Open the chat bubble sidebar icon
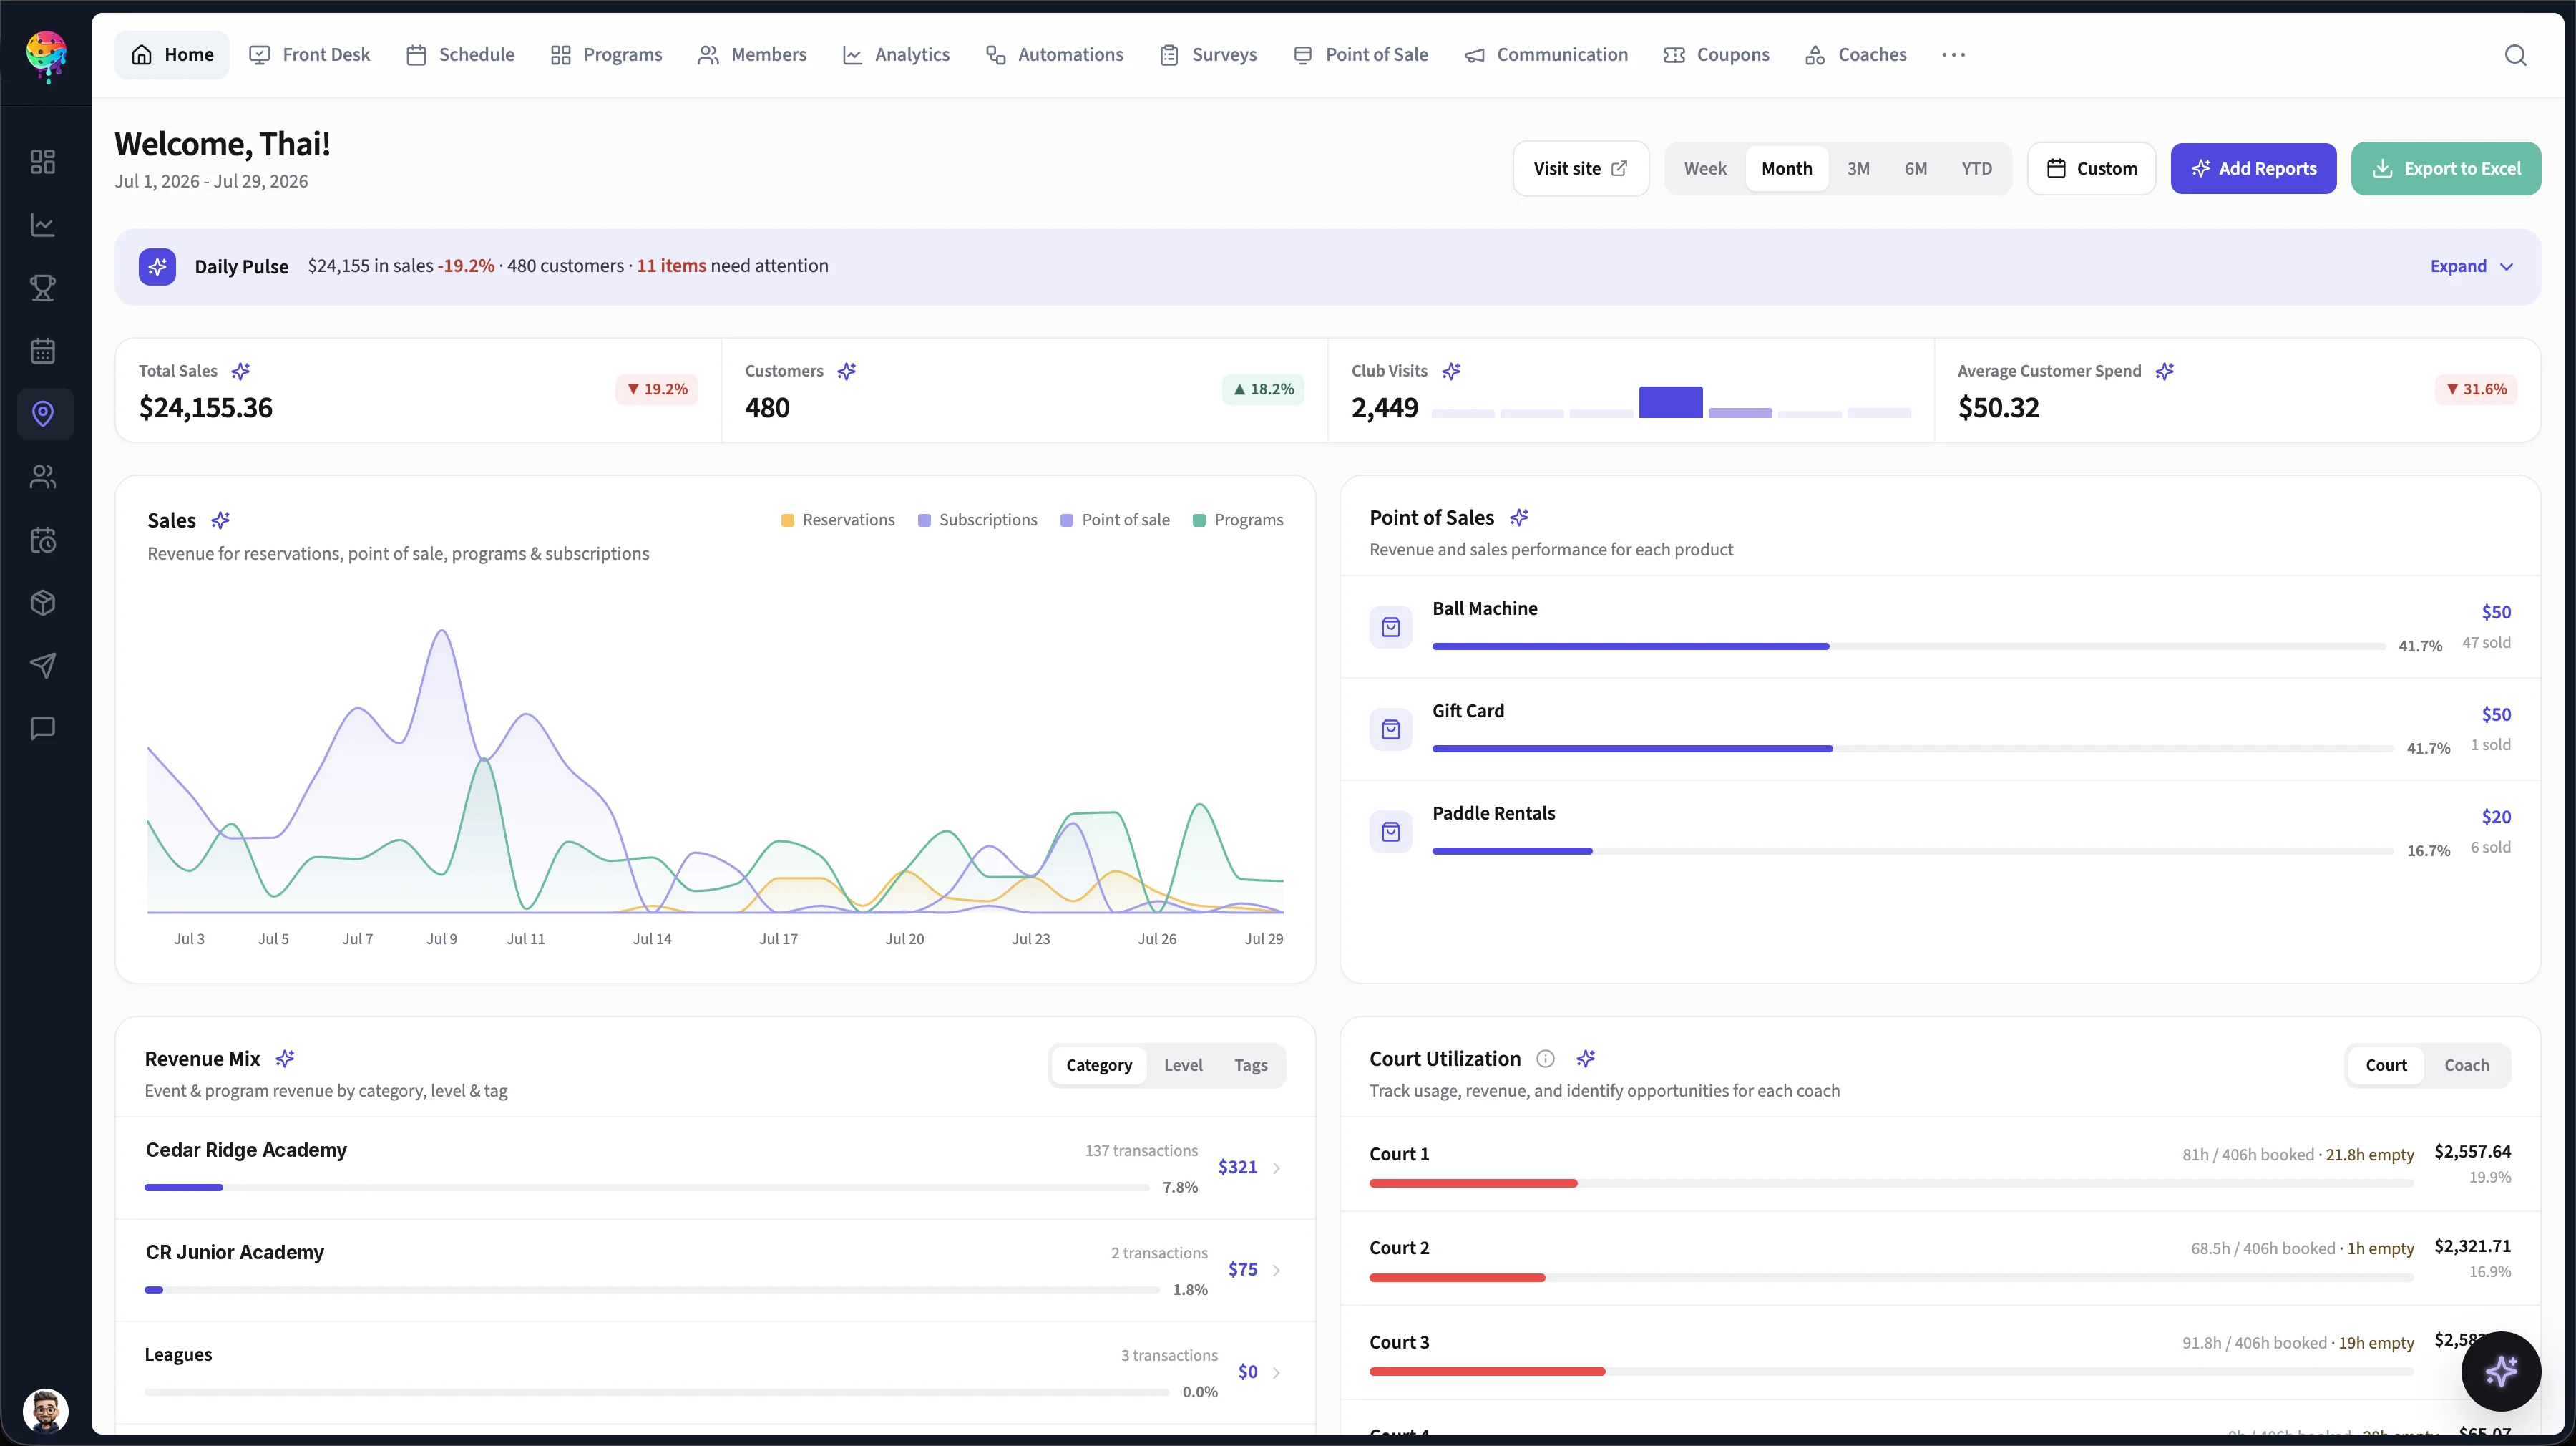Screen dimensions: 2576x1446 tap(43, 729)
